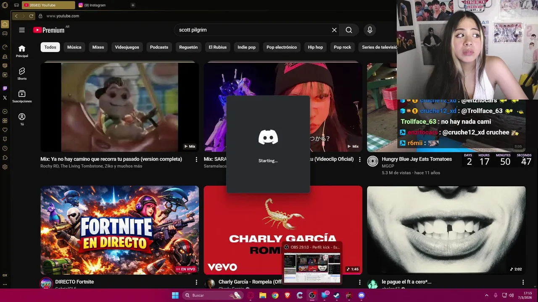
Task: Open Hungry Blue Jay Eats Tomatoes title
Action: (417, 159)
